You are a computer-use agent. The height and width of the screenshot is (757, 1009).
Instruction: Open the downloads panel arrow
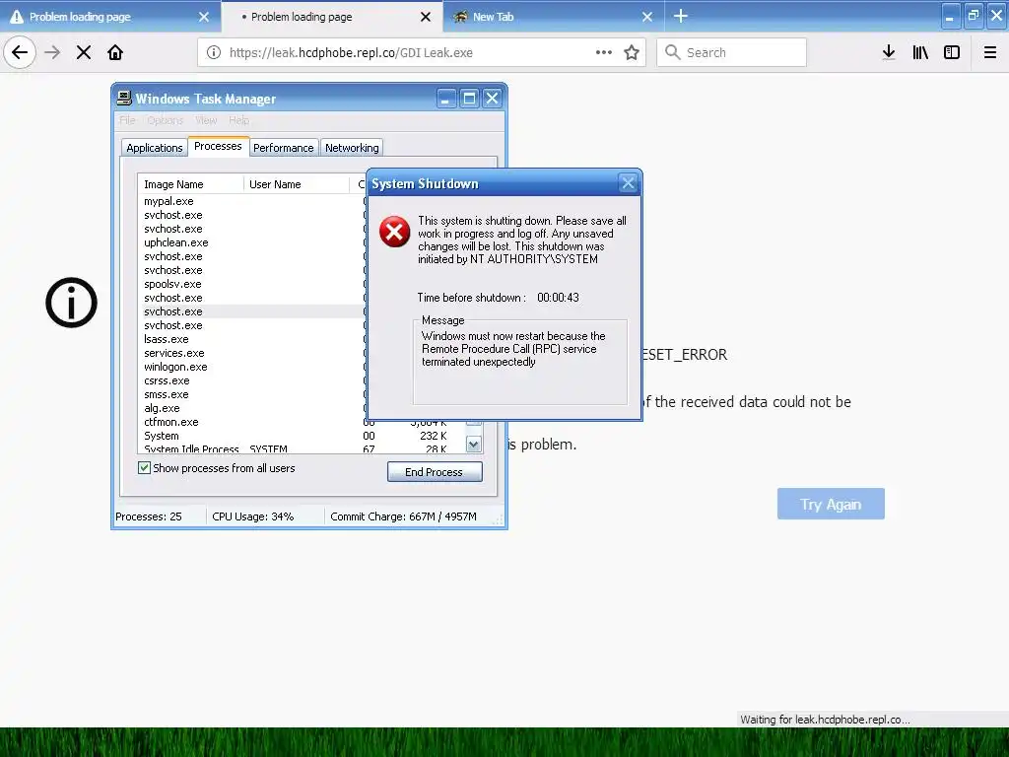click(x=889, y=52)
